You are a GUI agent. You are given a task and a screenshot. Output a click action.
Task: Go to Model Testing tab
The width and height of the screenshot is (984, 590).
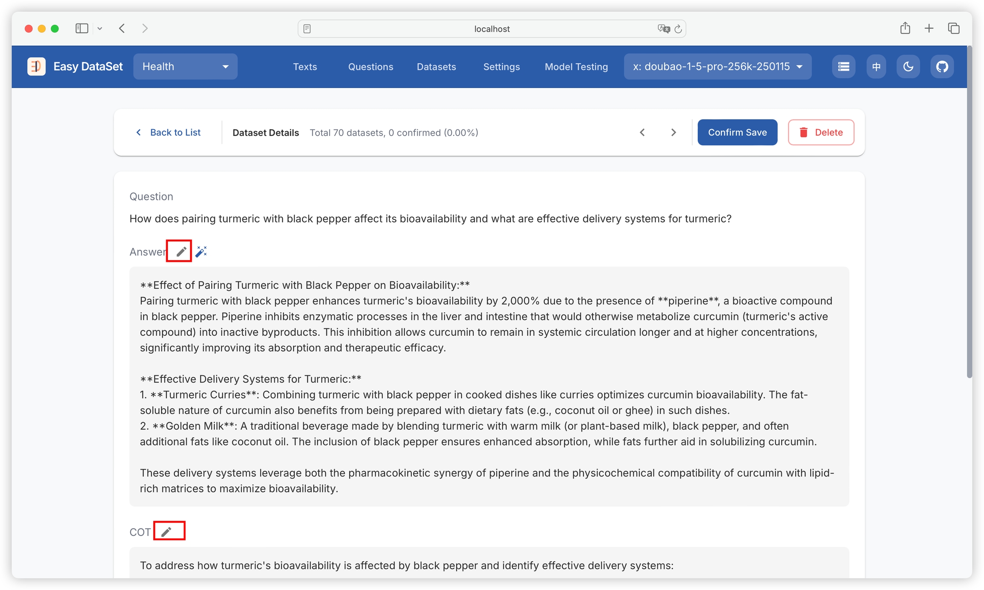coord(576,67)
